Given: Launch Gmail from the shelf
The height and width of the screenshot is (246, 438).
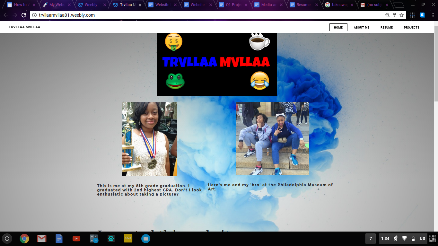Looking at the screenshot, I should click(x=41, y=239).
